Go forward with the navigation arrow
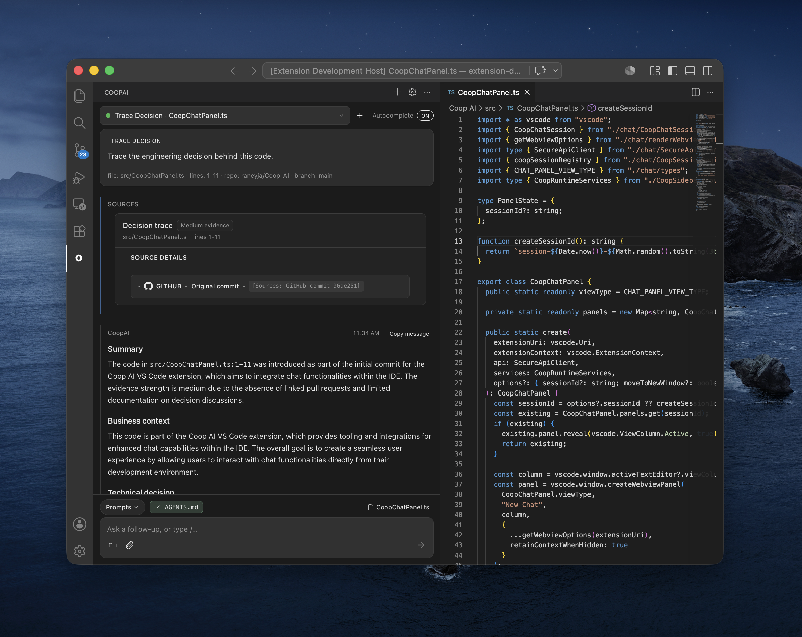The image size is (802, 637). pyautogui.click(x=252, y=71)
